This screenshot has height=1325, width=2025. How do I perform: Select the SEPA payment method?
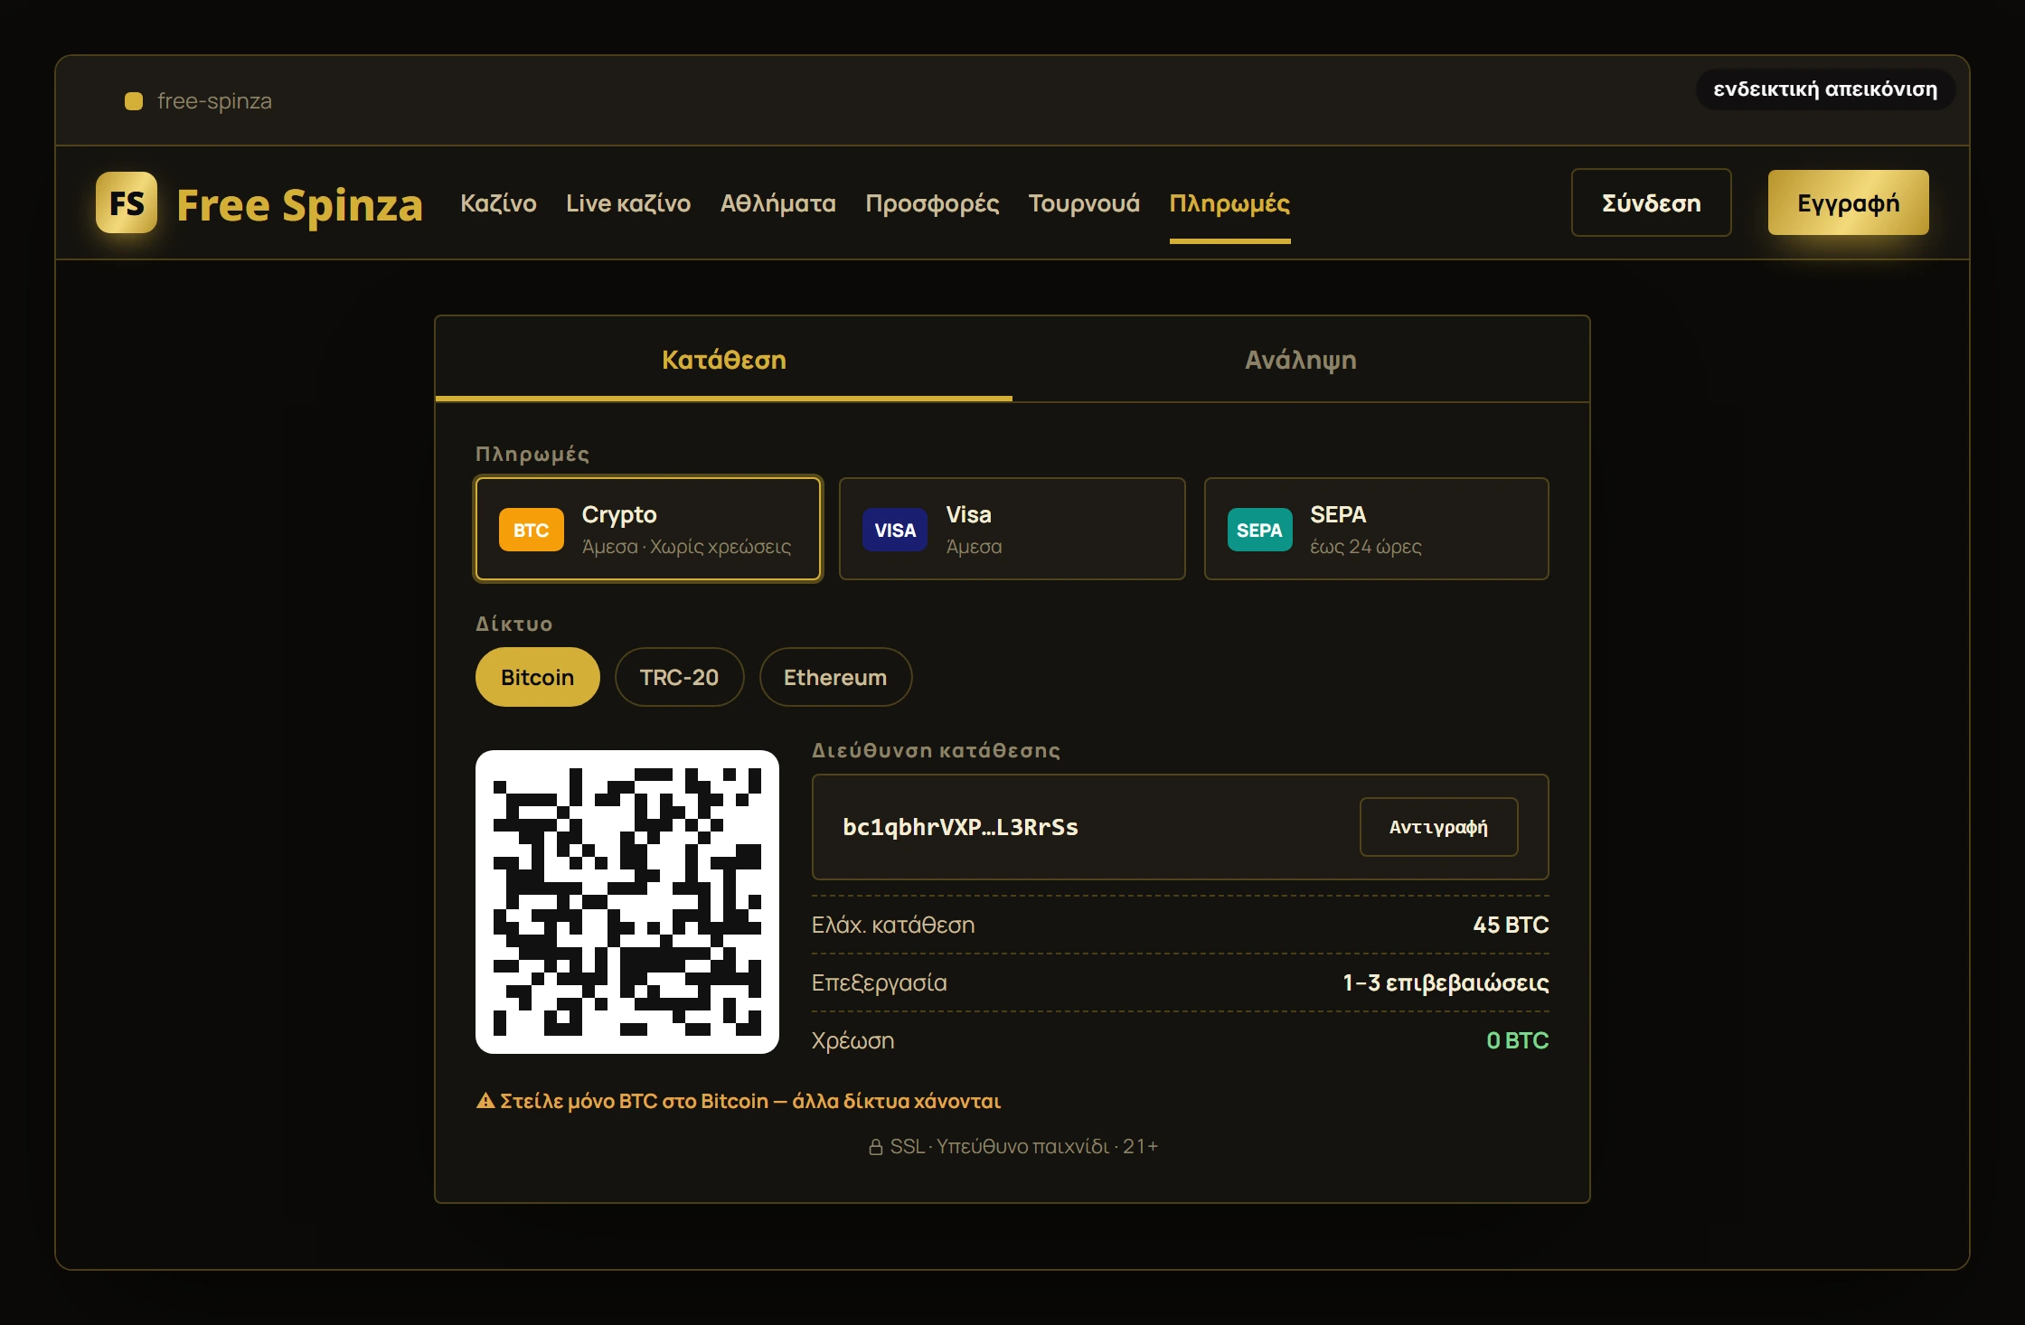tap(1376, 529)
